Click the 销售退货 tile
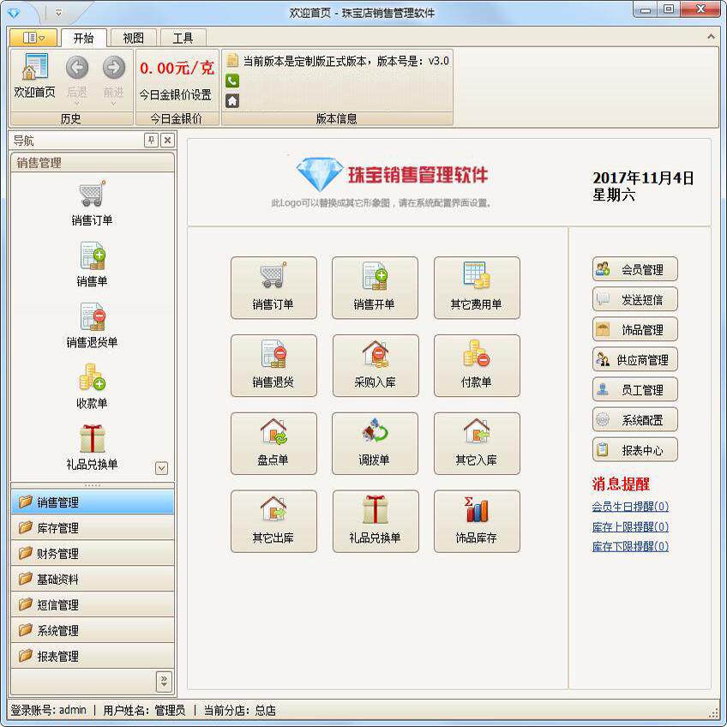727x727 pixels. click(x=273, y=365)
